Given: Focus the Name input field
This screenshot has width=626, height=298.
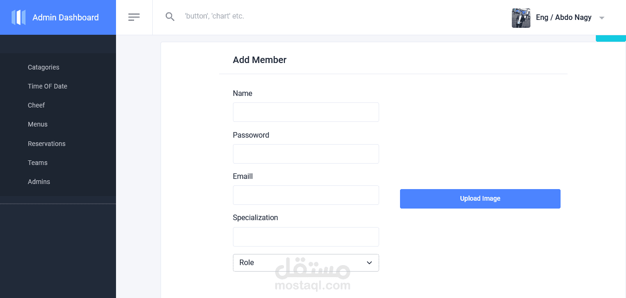Looking at the screenshot, I should (x=306, y=112).
